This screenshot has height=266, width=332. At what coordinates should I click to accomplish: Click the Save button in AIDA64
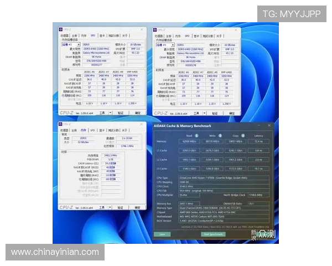pyautogui.click(x=162, y=234)
